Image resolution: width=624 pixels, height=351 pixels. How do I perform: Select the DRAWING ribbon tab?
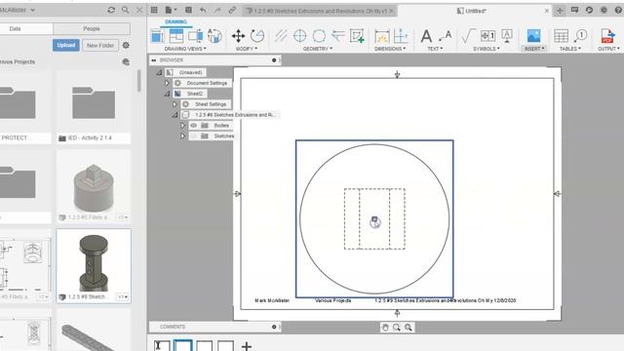pos(175,21)
